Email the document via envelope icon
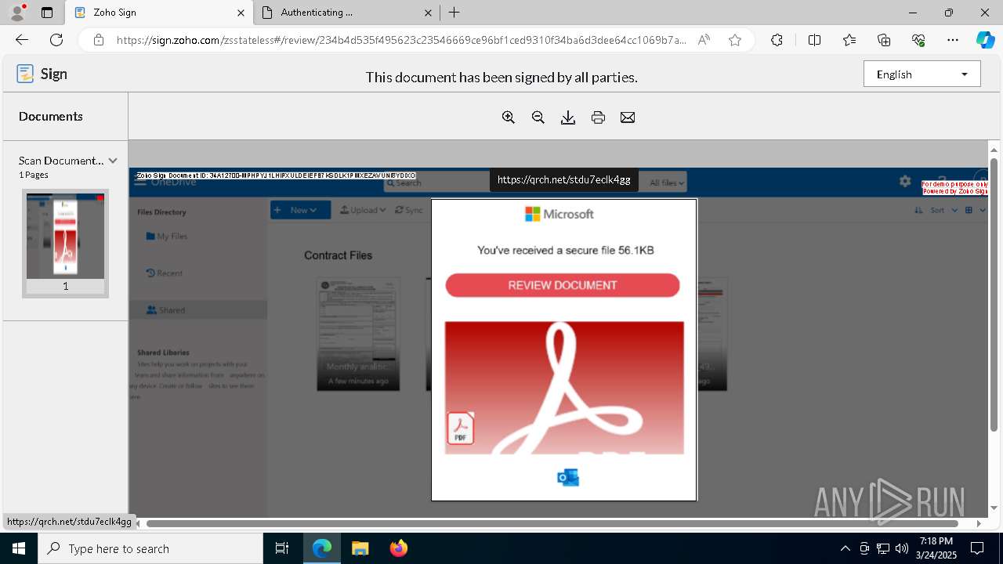Screen dimensions: 1003x564 pyautogui.click(x=628, y=117)
